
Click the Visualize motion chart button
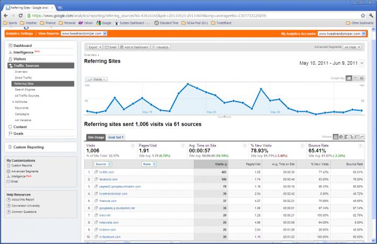click(x=160, y=47)
